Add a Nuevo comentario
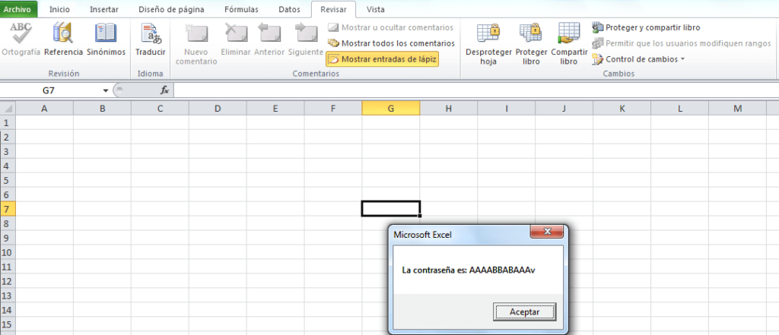This screenshot has height=335, width=779. (x=196, y=45)
